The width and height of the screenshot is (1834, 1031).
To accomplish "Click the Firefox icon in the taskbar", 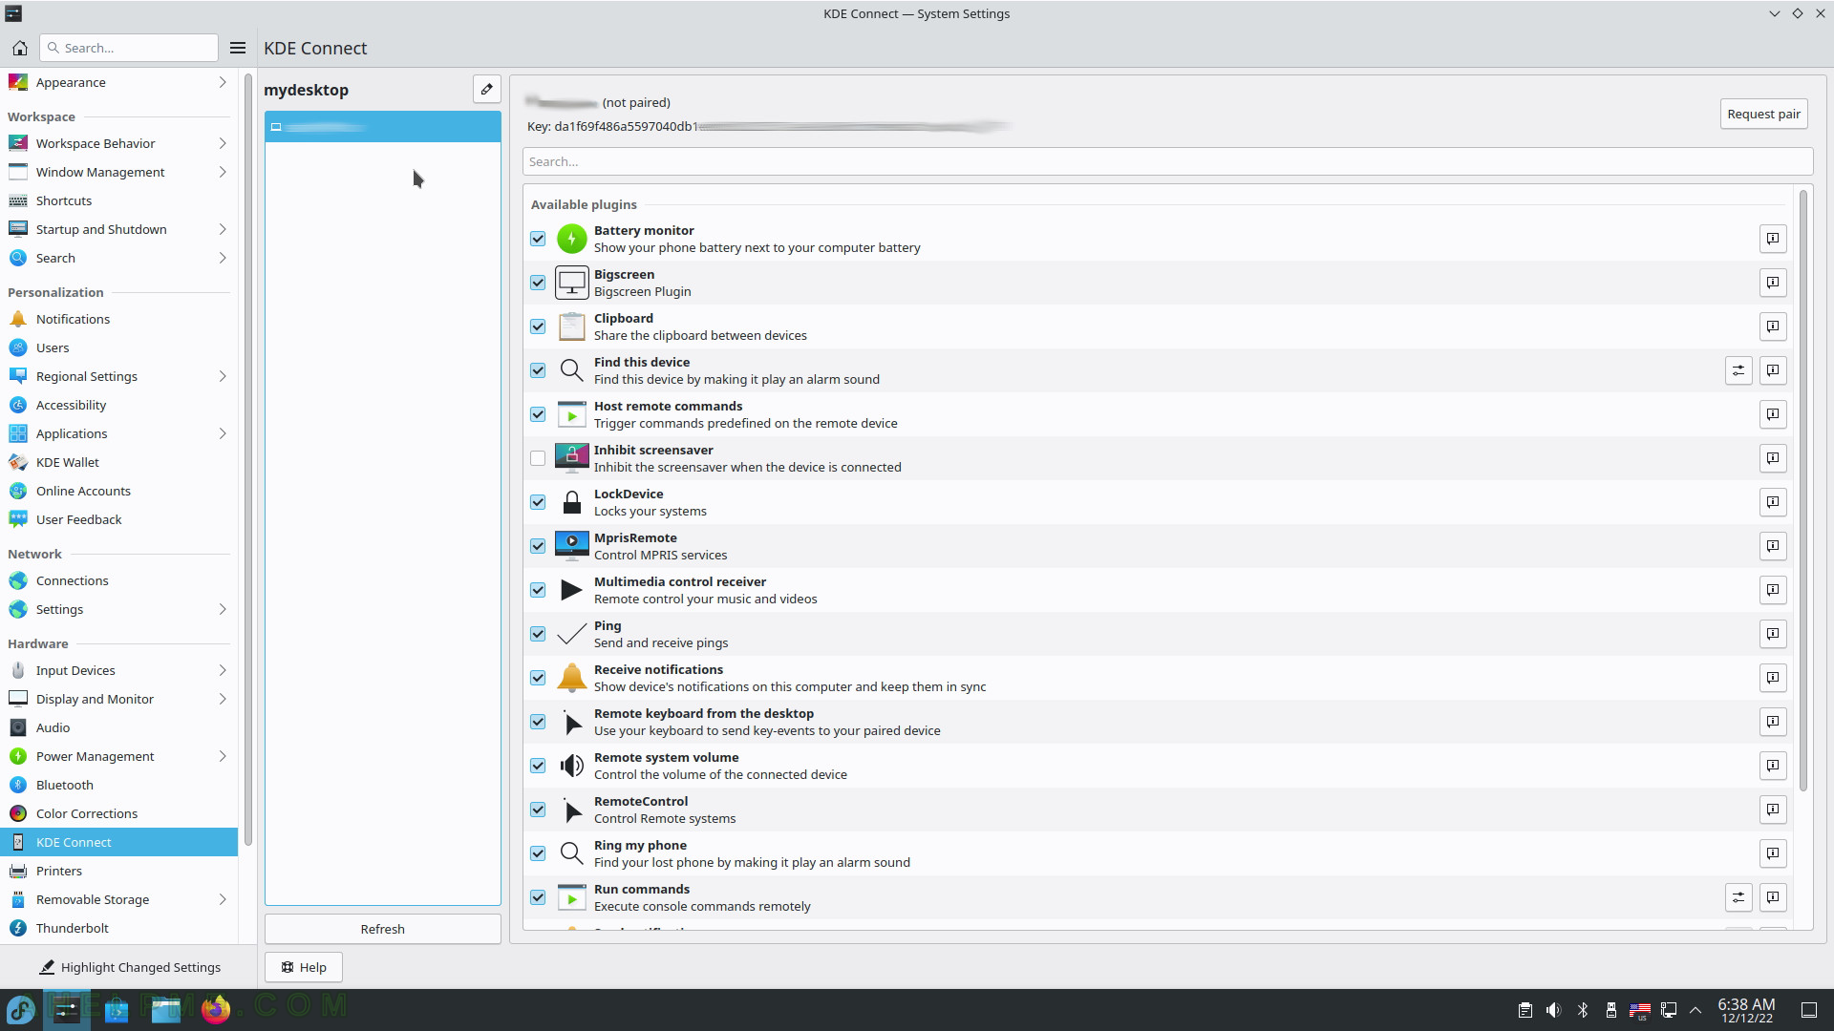I will click(216, 1009).
